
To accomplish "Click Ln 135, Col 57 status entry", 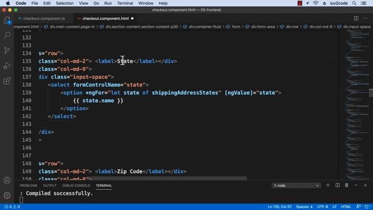I will (x=280, y=206).
